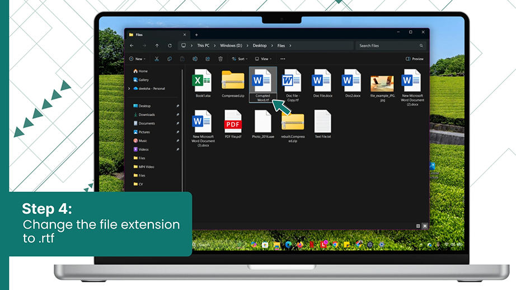Expand chevron after Files in address bar

[x=290, y=46]
